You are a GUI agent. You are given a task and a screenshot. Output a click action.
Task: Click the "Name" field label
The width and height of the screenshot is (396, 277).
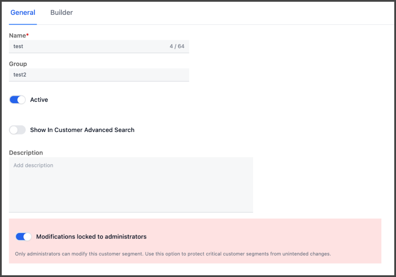[17, 36]
